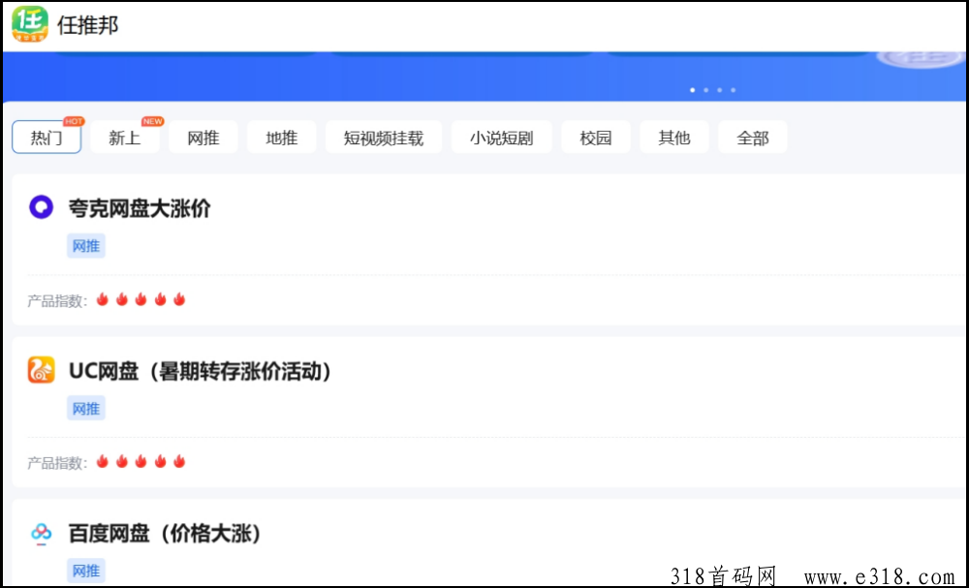
Task: Open the UC网盘（暑期转存涨价活动）listing title
Action: pos(201,371)
